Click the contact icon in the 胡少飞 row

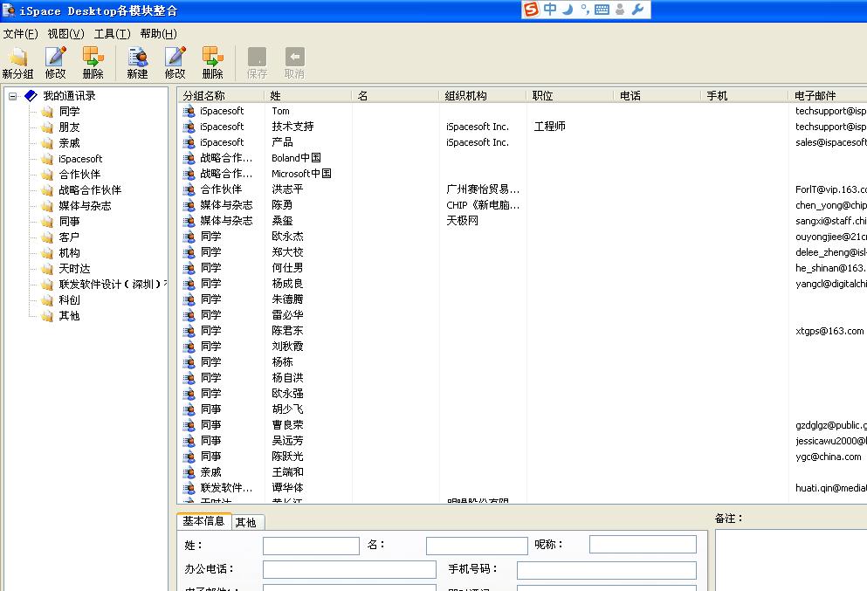[x=189, y=409]
